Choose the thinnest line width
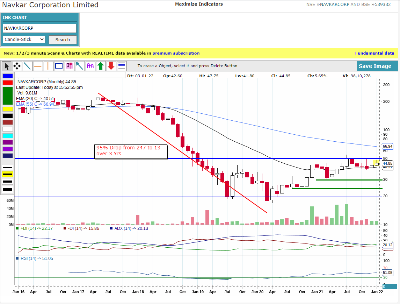This screenshot has width=400, height=304. pos(7,168)
